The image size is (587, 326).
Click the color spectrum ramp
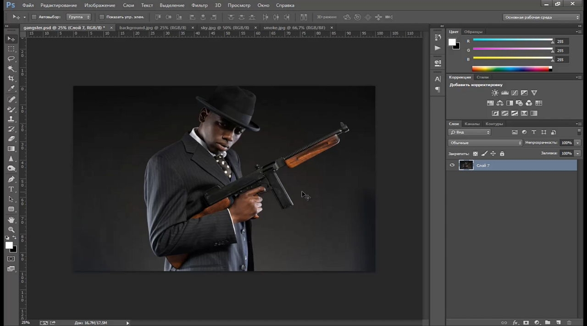[x=512, y=69]
